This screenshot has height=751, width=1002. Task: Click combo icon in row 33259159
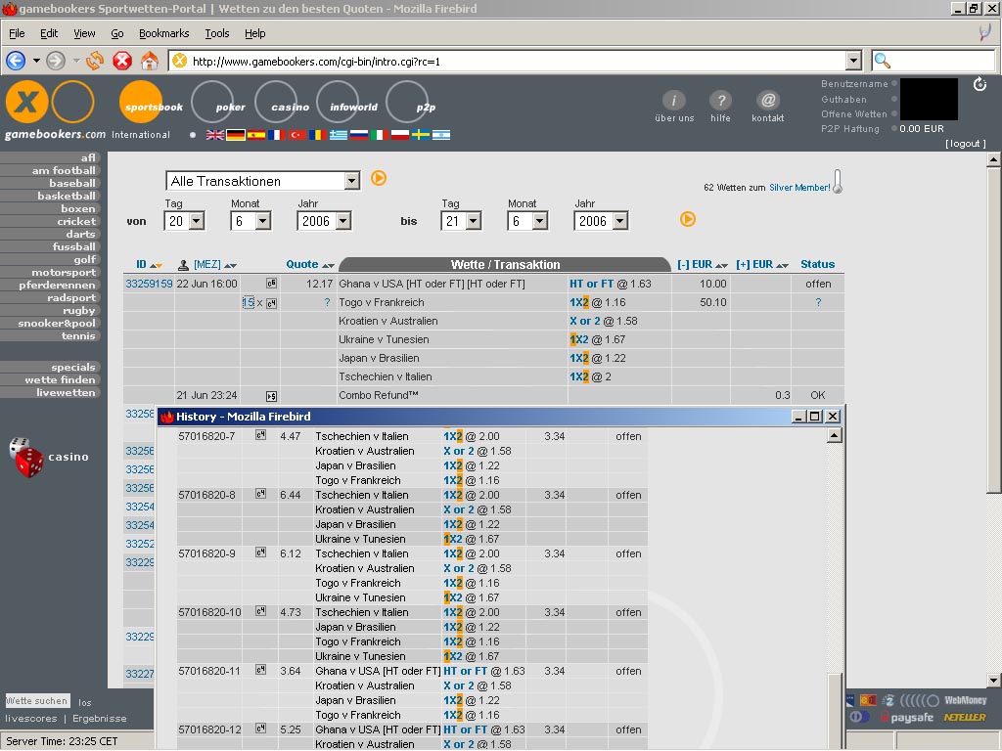[x=272, y=284]
